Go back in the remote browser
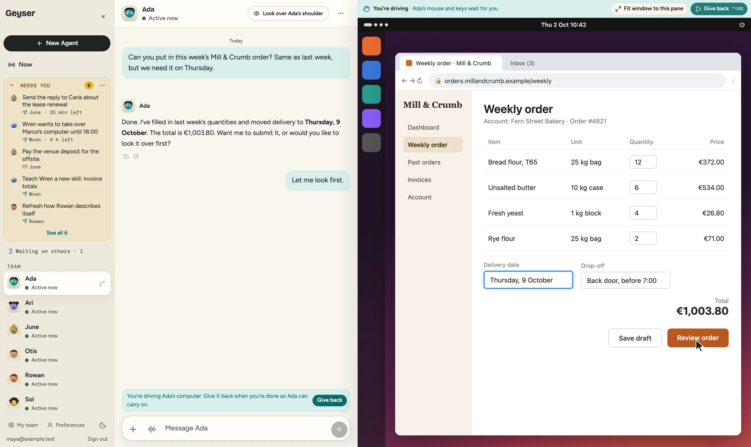 (404, 81)
